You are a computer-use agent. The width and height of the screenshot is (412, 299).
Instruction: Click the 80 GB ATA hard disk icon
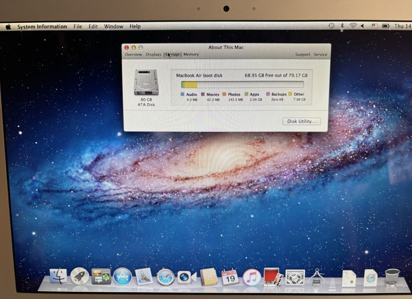(x=146, y=82)
